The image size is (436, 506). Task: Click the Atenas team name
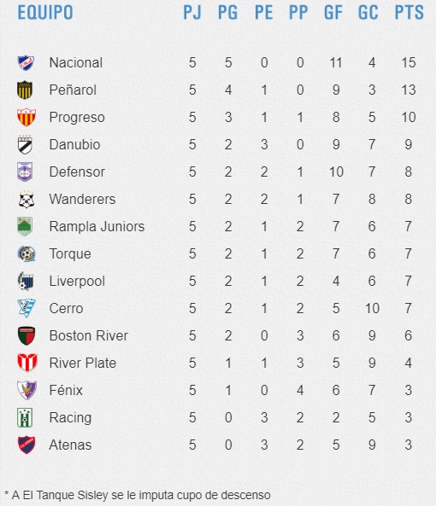(x=70, y=445)
